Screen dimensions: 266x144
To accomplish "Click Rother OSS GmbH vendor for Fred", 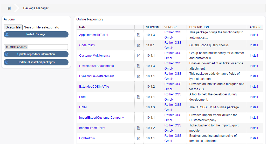I will pyautogui.click(x=173, y=97).
